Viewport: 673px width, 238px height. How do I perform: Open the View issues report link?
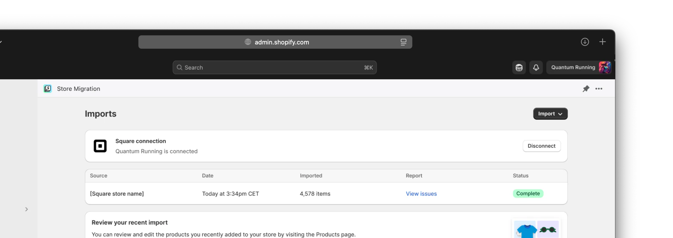421,194
